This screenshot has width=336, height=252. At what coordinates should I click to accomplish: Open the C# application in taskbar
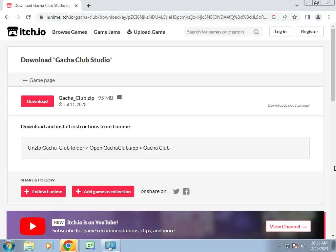point(90,245)
